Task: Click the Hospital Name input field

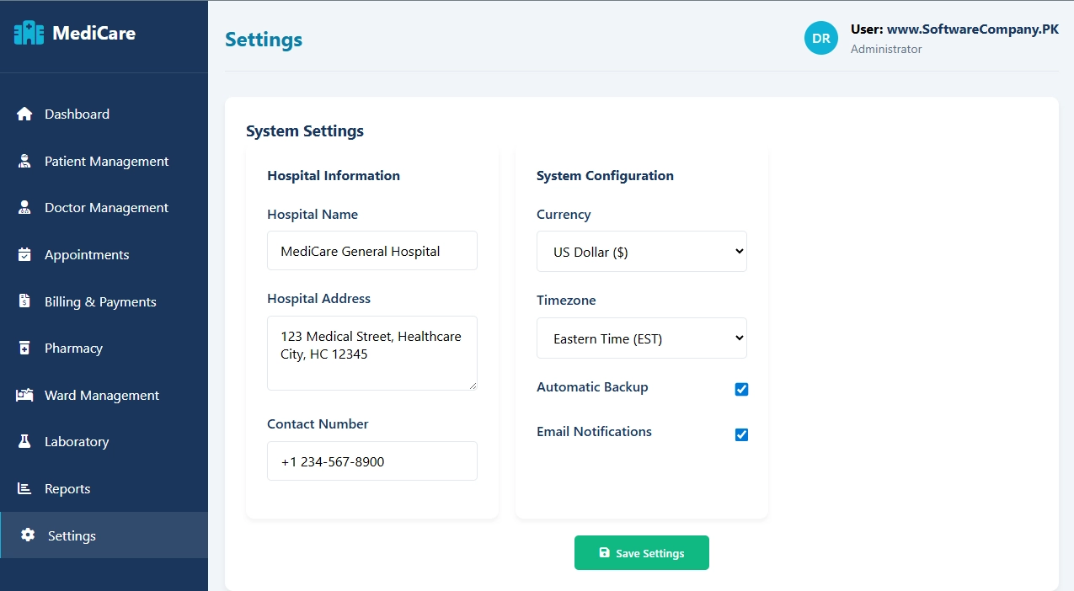Action: pos(371,250)
